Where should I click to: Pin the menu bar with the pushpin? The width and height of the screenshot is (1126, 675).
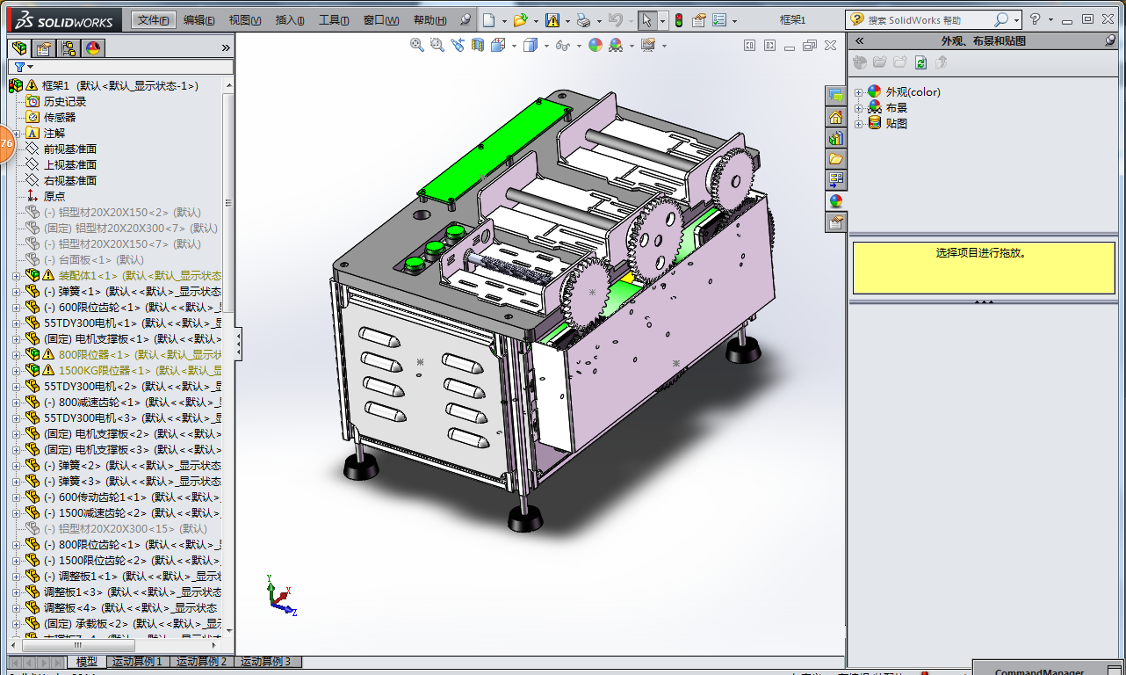(466, 20)
